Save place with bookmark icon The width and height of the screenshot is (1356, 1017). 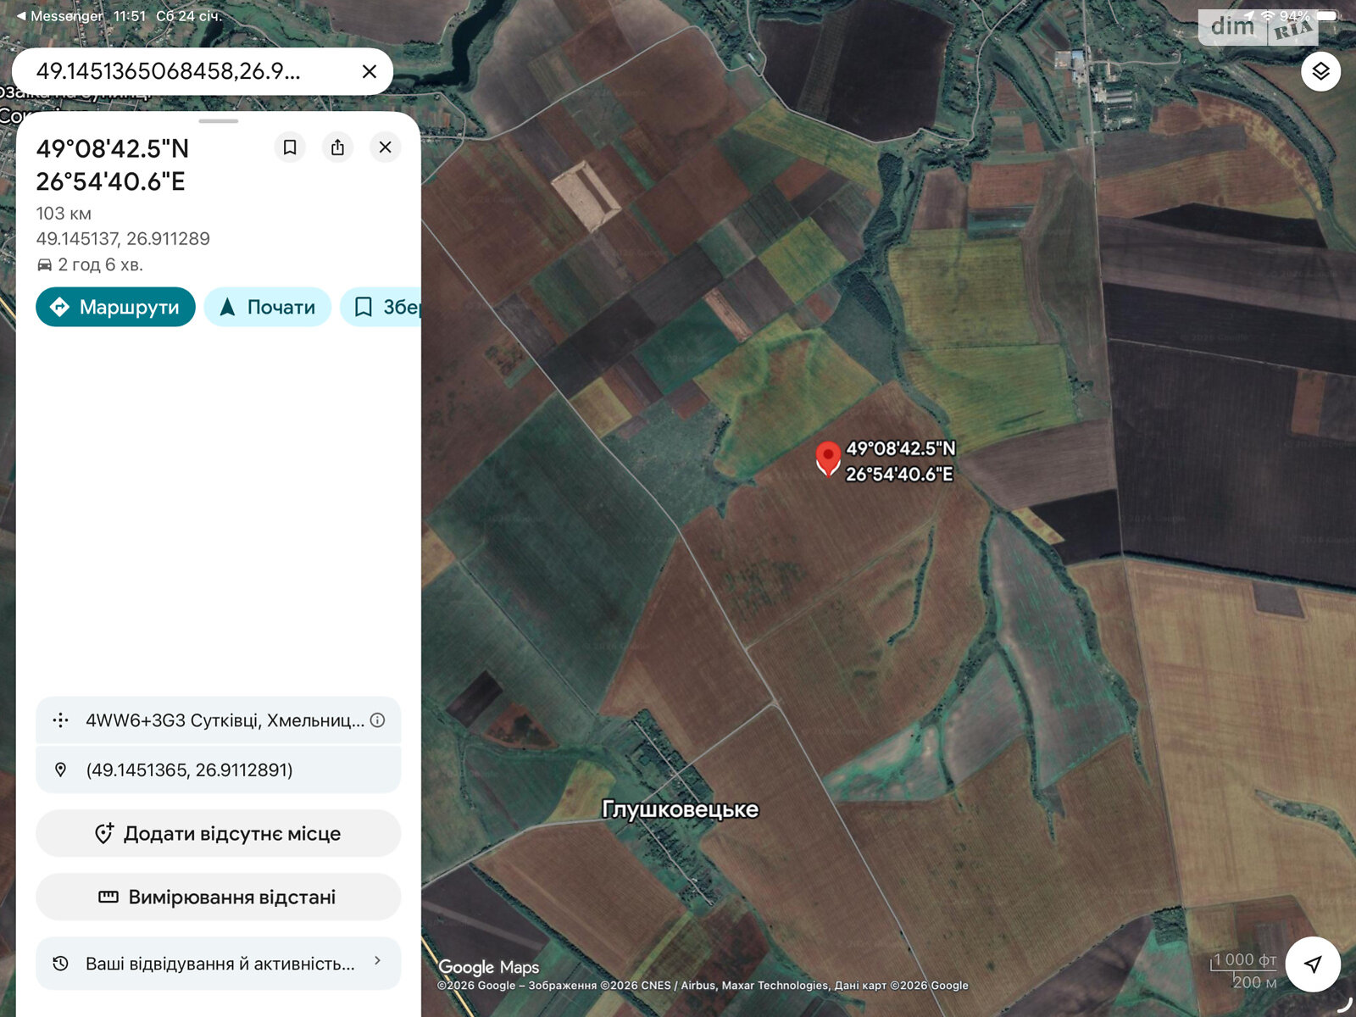[x=290, y=147]
